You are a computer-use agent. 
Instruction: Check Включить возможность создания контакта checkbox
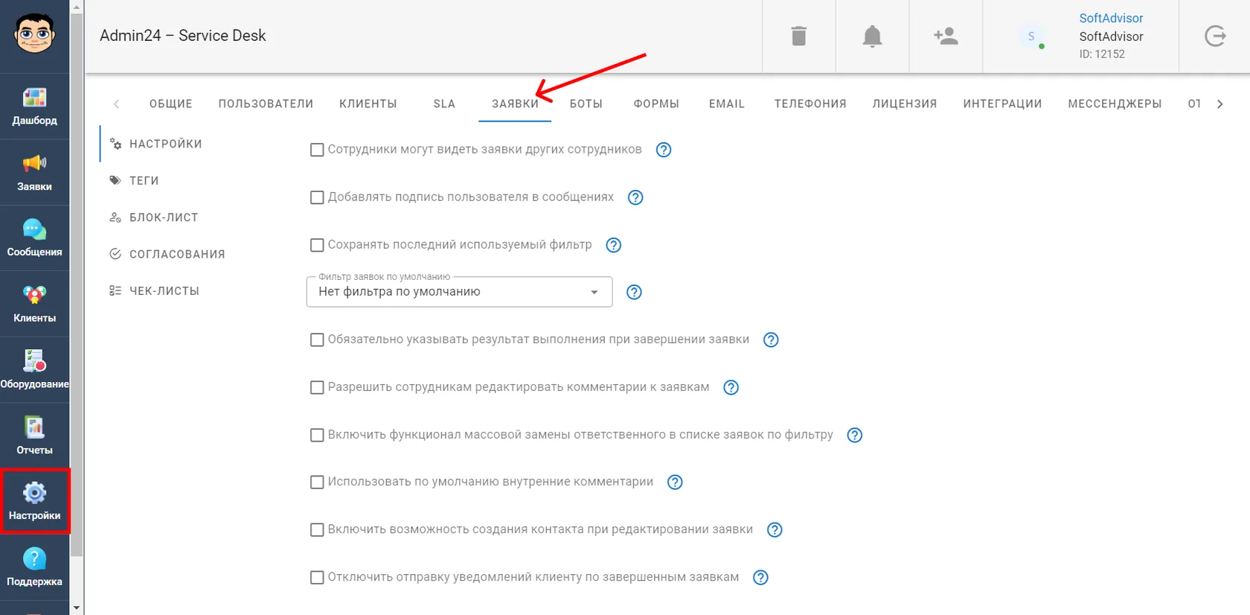[x=317, y=529]
